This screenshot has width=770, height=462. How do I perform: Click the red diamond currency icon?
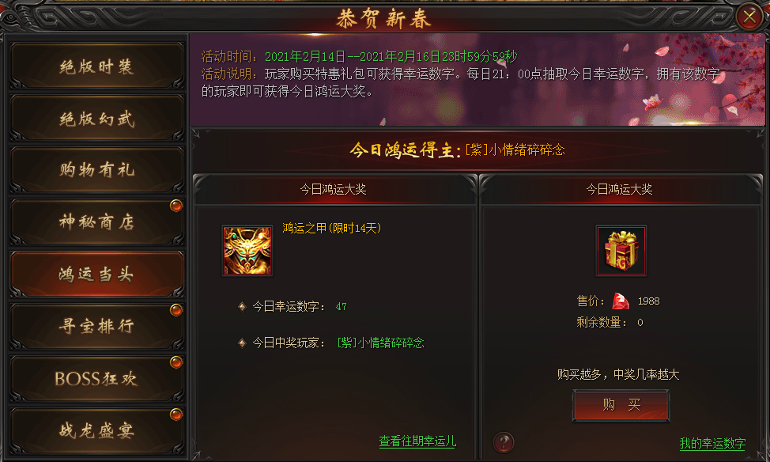pos(621,301)
